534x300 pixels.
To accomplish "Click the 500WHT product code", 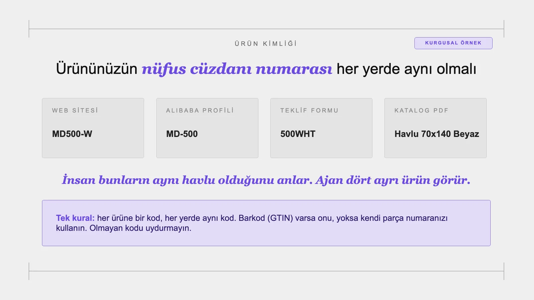I will 298,134.
